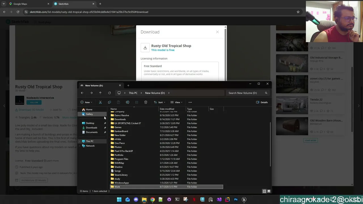The height and width of the screenshot is (204, 363).
Task: Refresh the New Volume (D:) folder
Action: click(109, 93)
